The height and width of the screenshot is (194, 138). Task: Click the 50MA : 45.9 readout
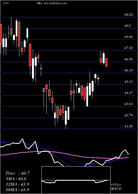click(x=17, y=190)
